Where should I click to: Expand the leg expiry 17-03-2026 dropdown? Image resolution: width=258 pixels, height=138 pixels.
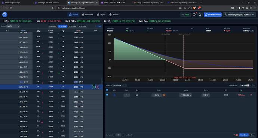[x=185, y=95]
